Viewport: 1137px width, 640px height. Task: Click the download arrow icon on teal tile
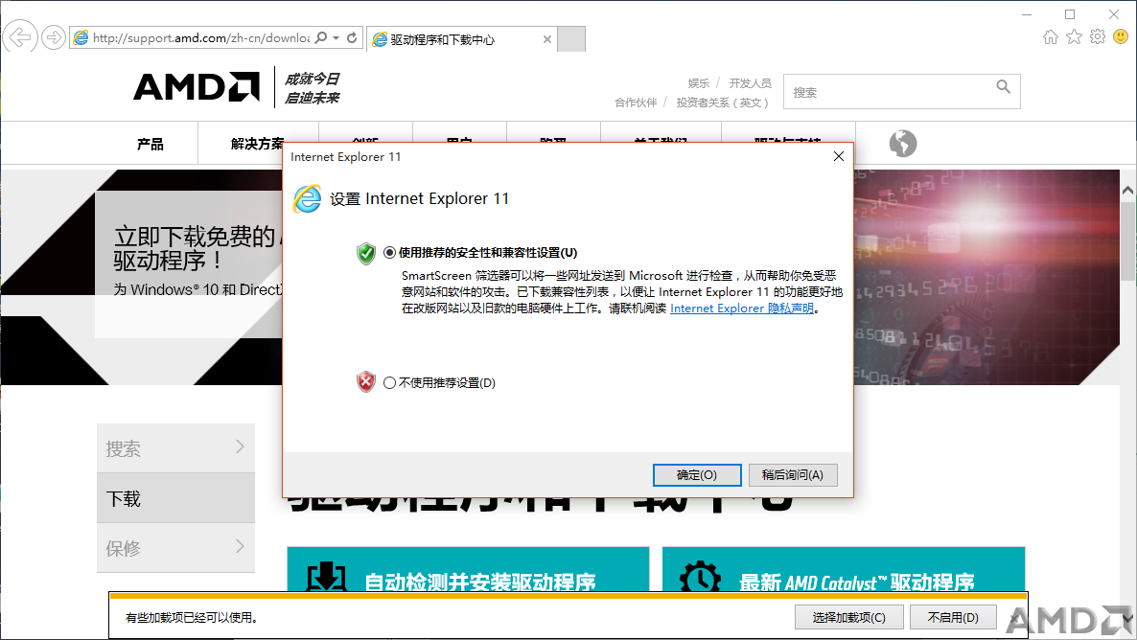pos(326,576)
